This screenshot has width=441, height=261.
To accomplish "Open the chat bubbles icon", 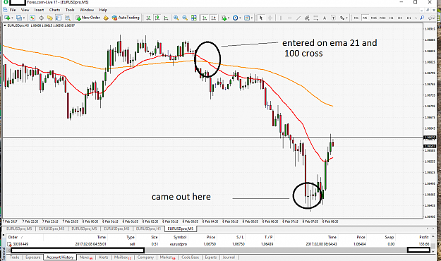I will click(x=431, y=18).
